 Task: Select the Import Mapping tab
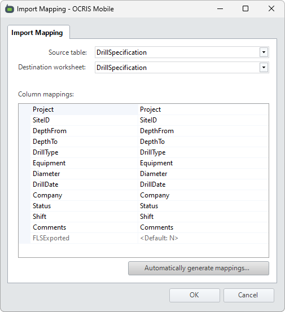38,32
